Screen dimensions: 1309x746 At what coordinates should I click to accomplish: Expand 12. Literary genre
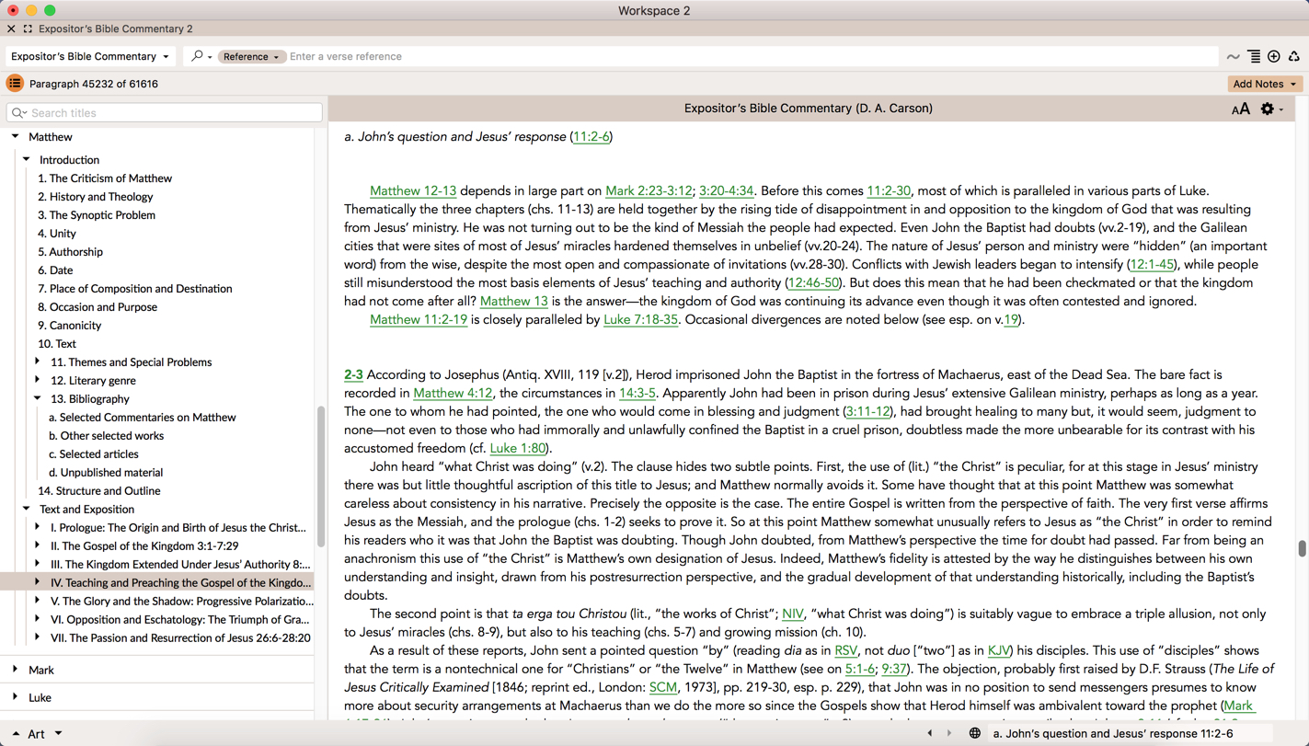38,380
